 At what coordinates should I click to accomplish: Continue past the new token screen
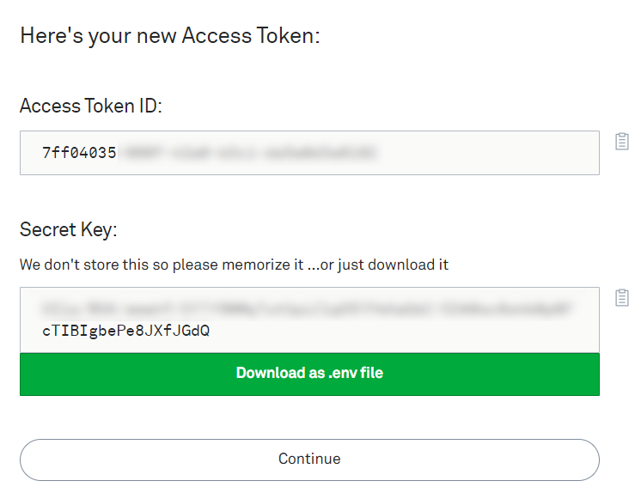[309, 460]
